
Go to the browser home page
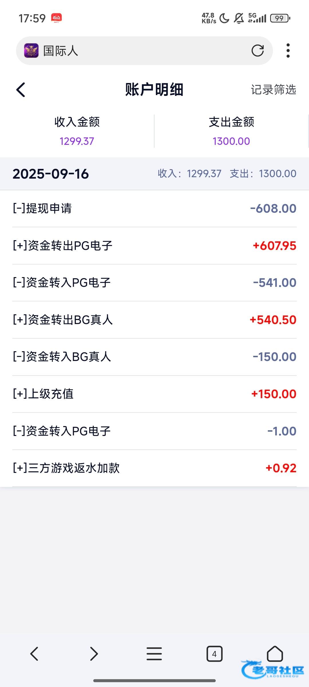tap(275, 654)
